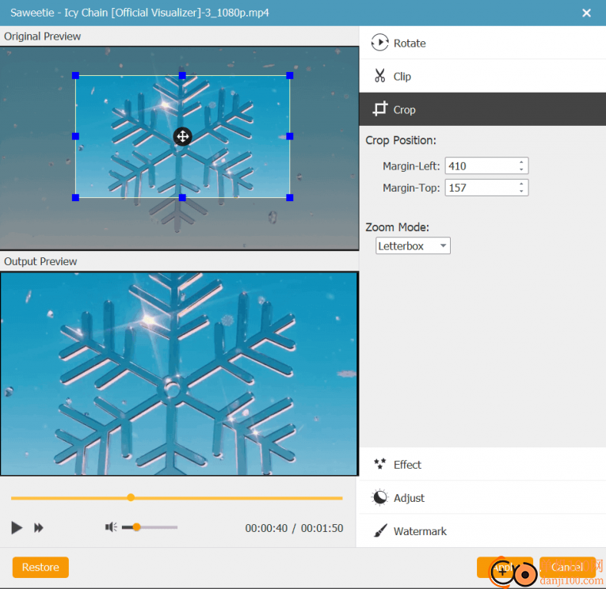Screen dimensions: 606x589
Task: Open the Zoom Mode Letterbox dropdown
Action: pos(413,245)
